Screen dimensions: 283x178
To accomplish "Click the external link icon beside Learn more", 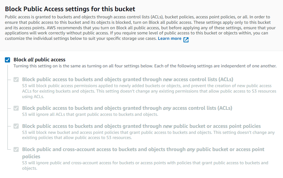I will pyautogui.click(x=186, y=39).
